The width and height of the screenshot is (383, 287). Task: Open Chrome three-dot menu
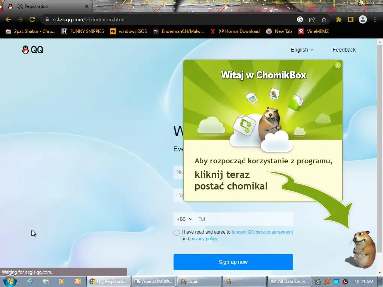tap(375, 19)
